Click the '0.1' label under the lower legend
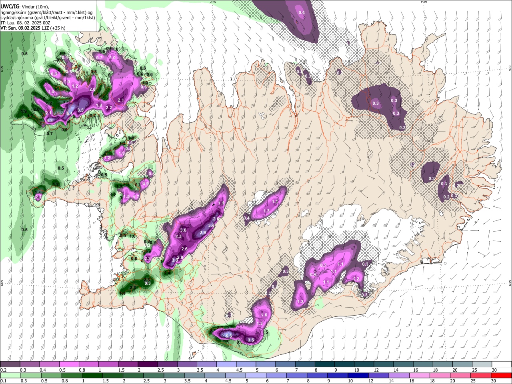Image resolution: width=512 pixels, height=384 pixels. coord(3,381)
